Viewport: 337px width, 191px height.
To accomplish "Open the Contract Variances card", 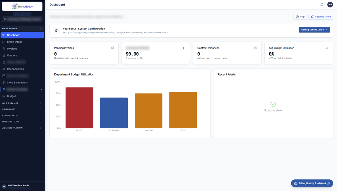I will (x=227, y=53).
